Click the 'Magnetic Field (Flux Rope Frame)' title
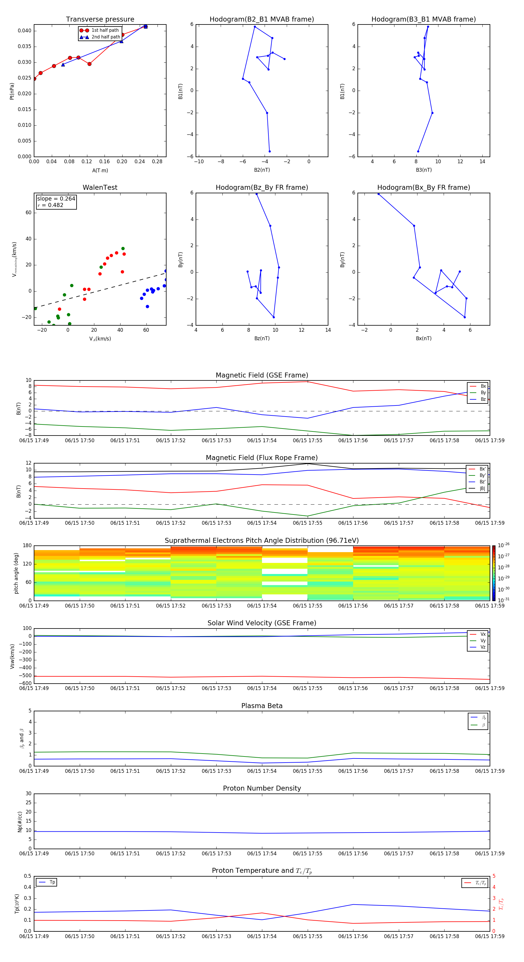 tap(262, 458)
